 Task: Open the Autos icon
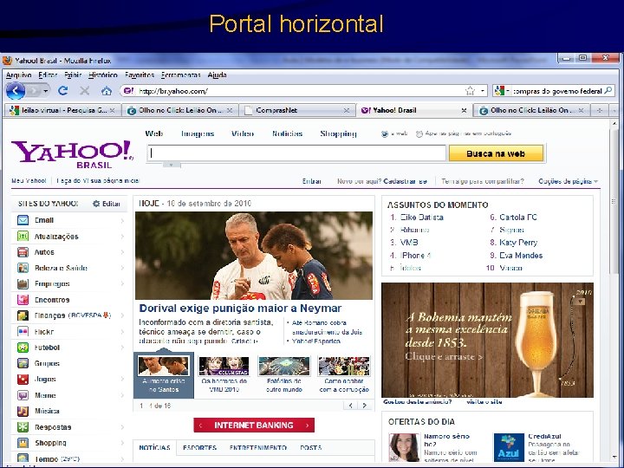click(23, 252)
